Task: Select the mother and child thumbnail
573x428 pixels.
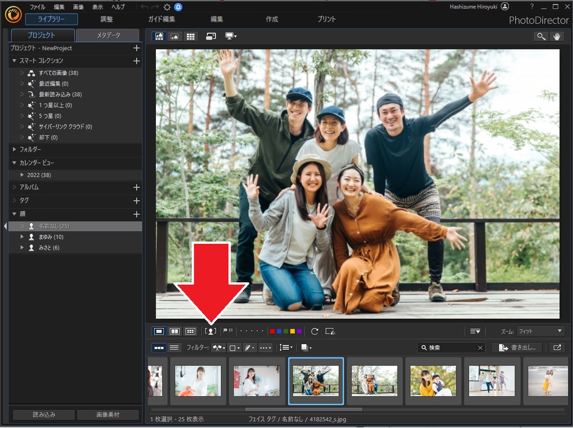Action: coord(433,380)
